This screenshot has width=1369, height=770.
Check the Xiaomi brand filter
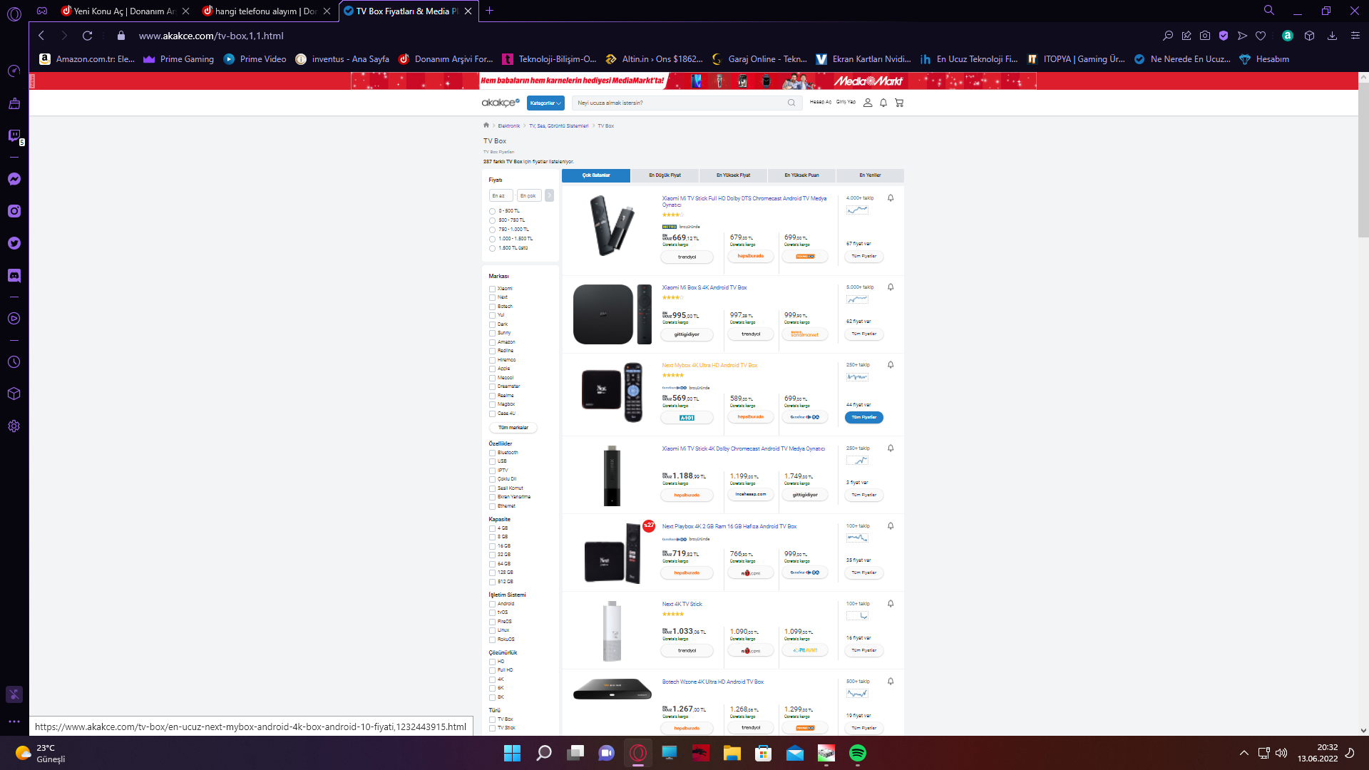coord(492,289)
